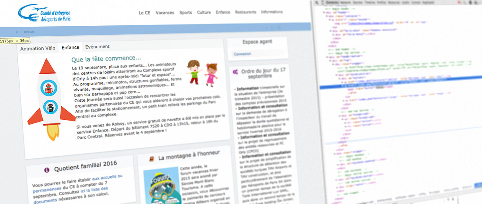This screenshot has height=204, width=482.
Task: Open the Sports menu
Action: (x=186, y=13)
